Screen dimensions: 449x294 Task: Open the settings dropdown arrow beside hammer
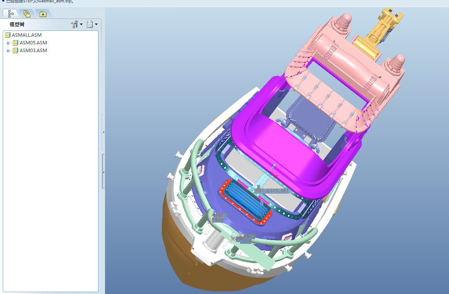81,24
